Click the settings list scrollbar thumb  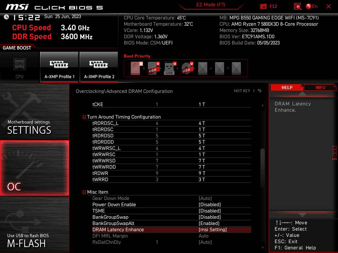pyautogui.click(x=262, y=168)
